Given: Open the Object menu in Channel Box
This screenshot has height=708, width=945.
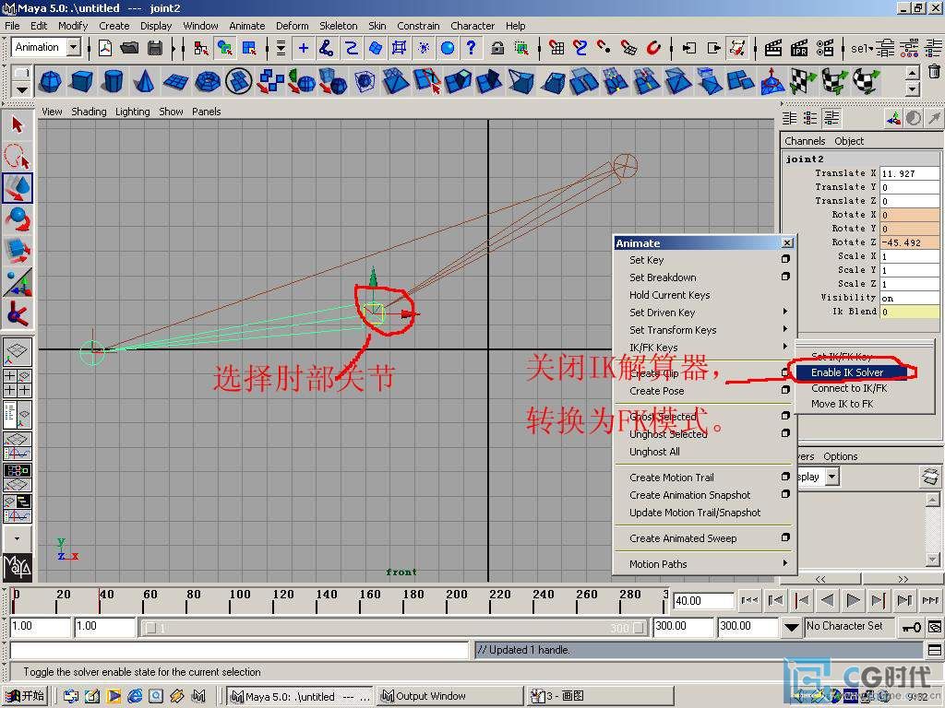Looking at the screenshot, I should (x=849, y=141).
